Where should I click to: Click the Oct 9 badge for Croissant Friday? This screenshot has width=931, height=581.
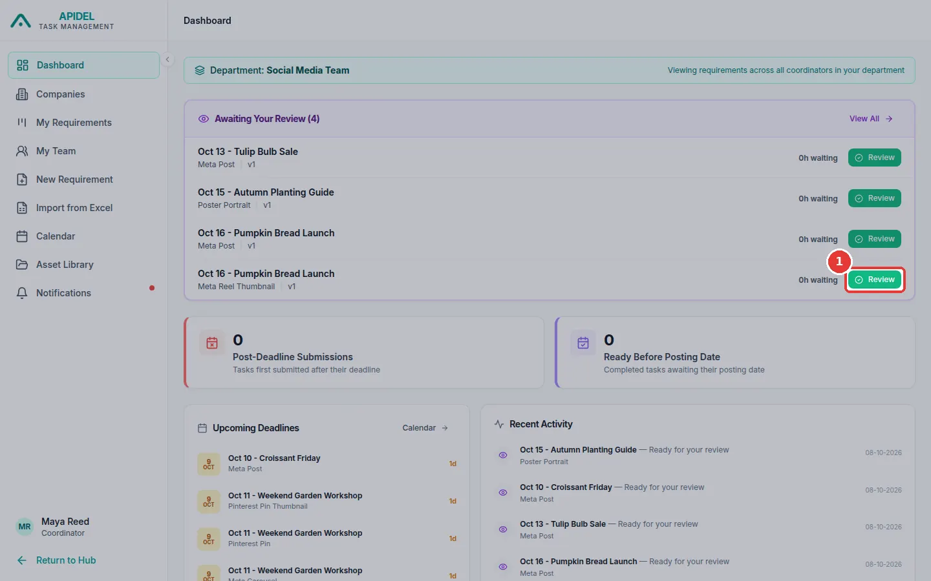[209, 464]
